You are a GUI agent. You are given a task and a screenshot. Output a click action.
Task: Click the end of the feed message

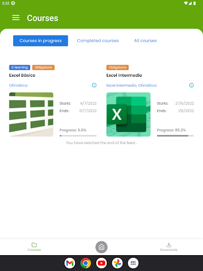101,143
